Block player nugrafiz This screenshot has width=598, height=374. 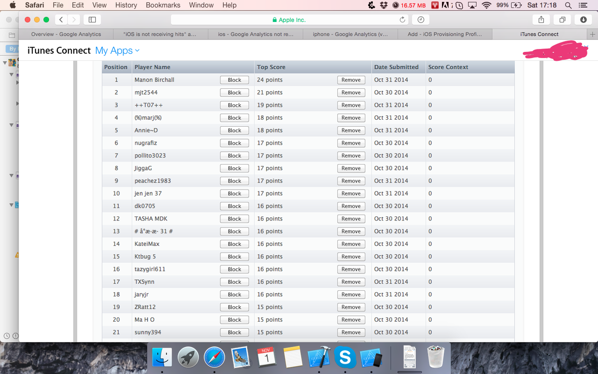coord(234,143)
